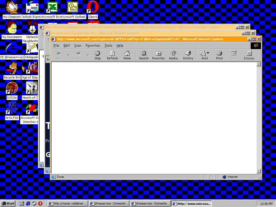
Task: Select the Microsoft Excel desktop shortcut
Action: 52,10
